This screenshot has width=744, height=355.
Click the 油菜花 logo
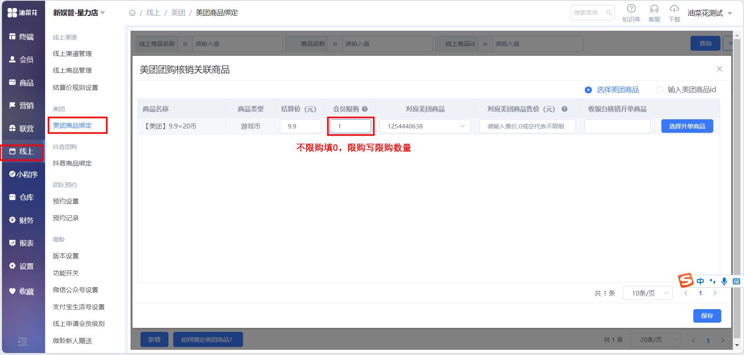[x=23, y=13]
